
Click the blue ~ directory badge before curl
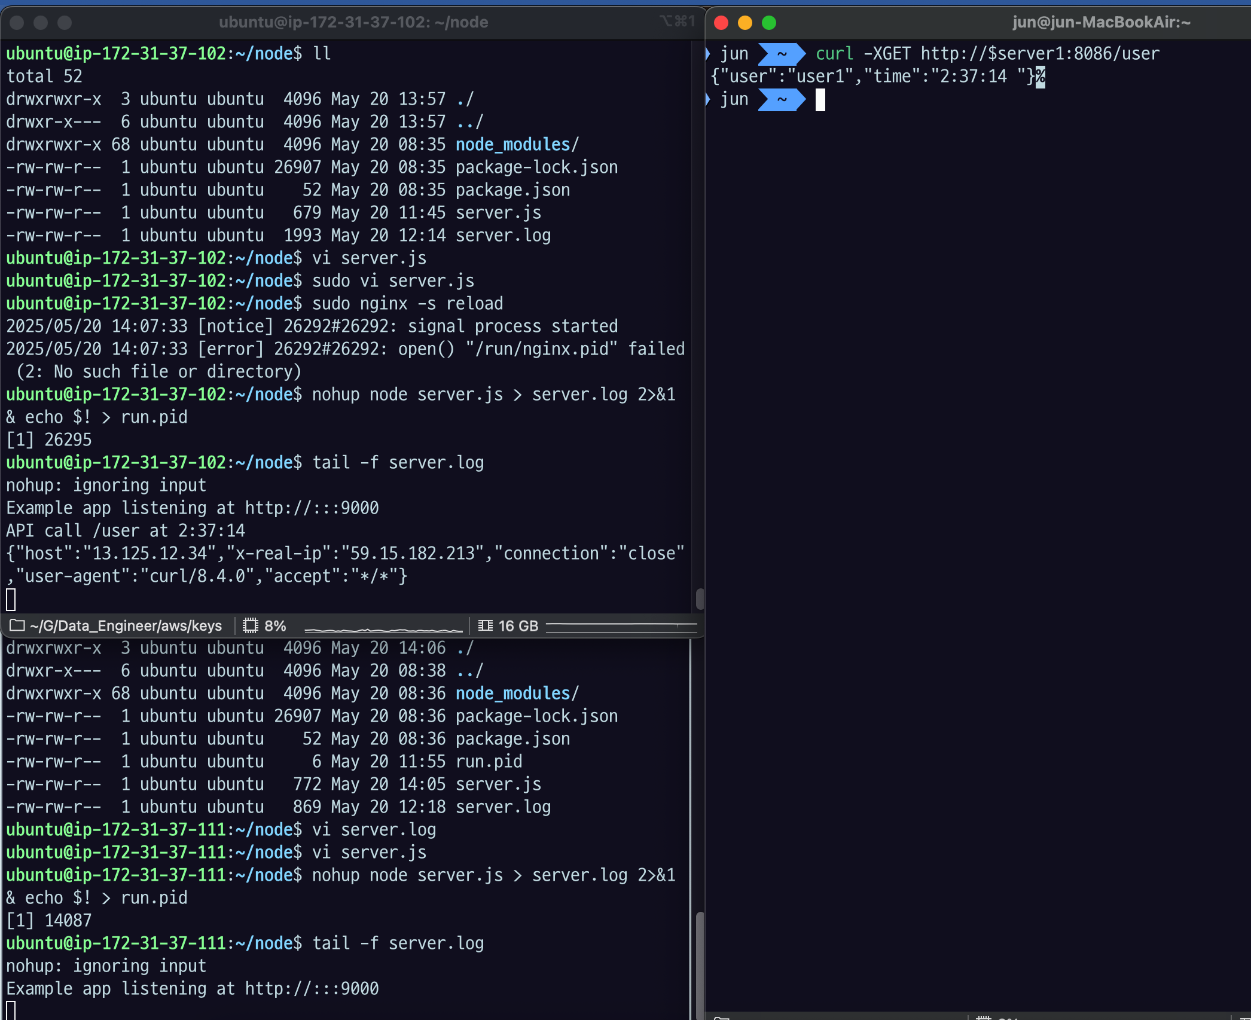pos(781,54)
